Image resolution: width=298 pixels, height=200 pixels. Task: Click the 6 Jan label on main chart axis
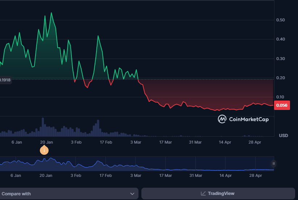coord(17,142)
